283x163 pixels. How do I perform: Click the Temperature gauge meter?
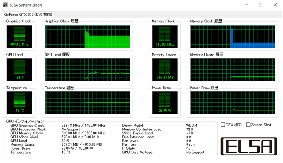click(19, 103)
